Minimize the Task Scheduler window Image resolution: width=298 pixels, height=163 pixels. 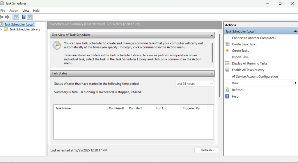[x=268, y=3]
